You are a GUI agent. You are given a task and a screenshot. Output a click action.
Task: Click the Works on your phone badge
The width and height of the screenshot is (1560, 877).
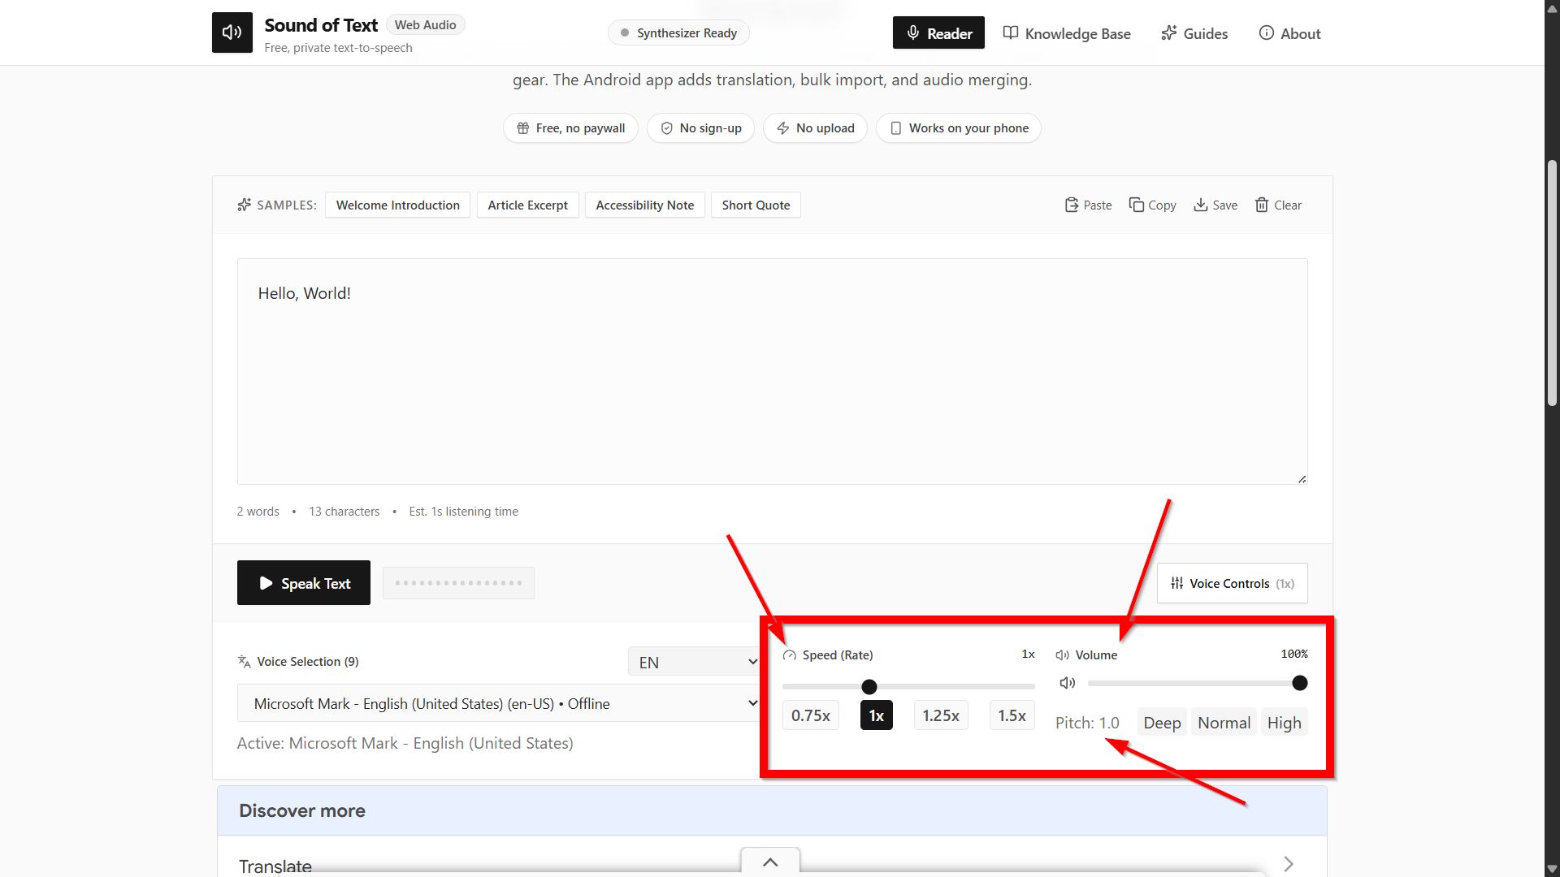(x=959, y=128)
